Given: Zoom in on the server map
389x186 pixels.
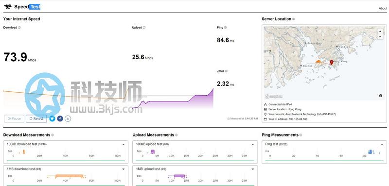Looking at the screenshot, I should point(380,32).
